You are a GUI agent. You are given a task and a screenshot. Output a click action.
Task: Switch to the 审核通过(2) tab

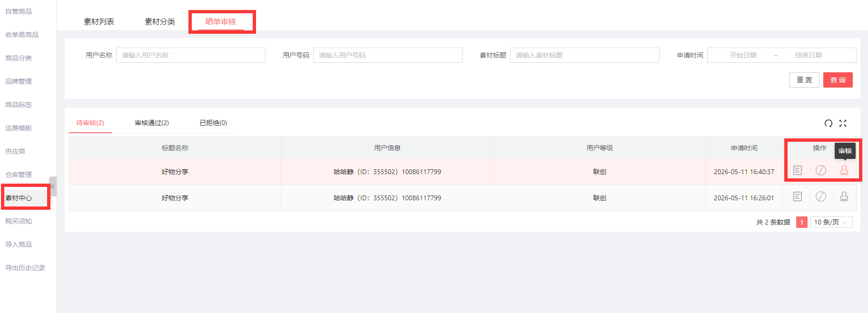point(152,123)
